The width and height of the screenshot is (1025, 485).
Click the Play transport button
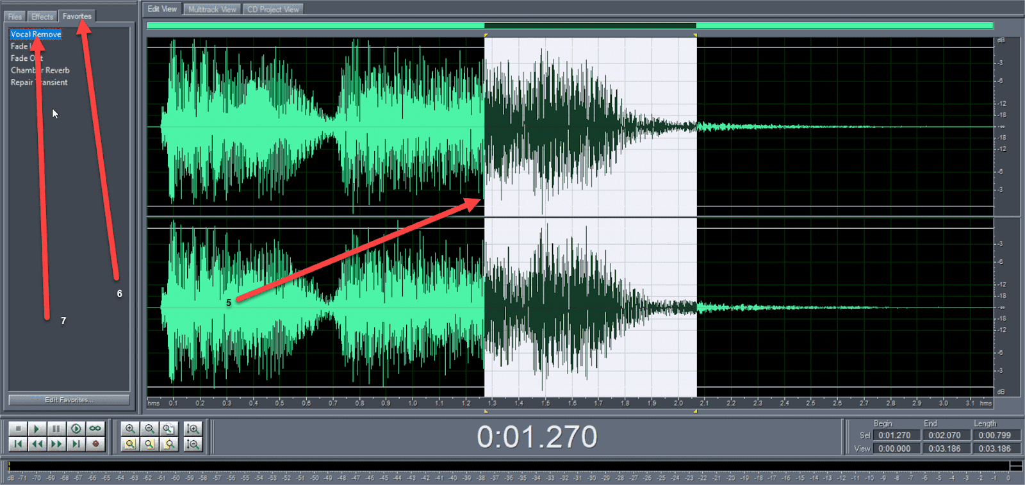point(37,429)
